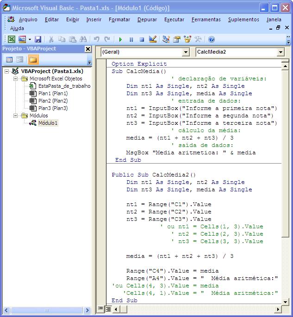This screenshot has width=293, height=317.
Task: Open the Object Browser icon
Action: point(187,39)
